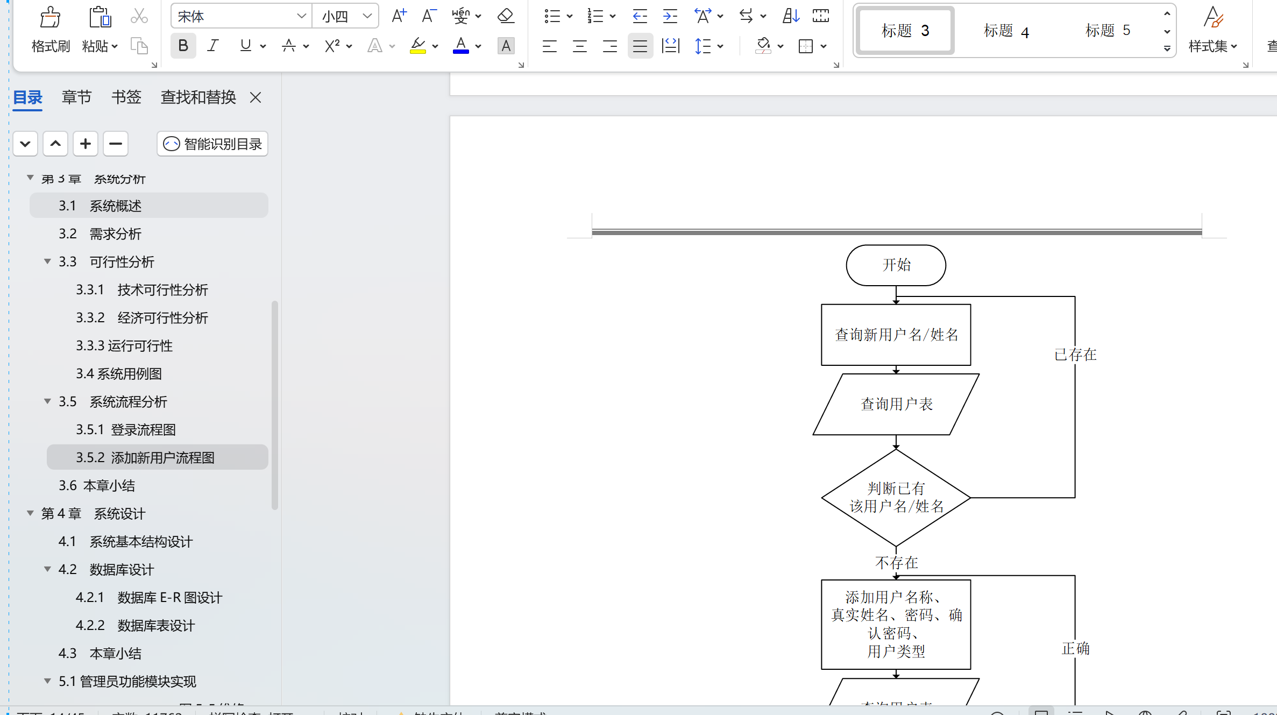The width and height of the screenshot is (1277, 715).
Task: Open the 查找和替换 panel
Action: [198, 97]
